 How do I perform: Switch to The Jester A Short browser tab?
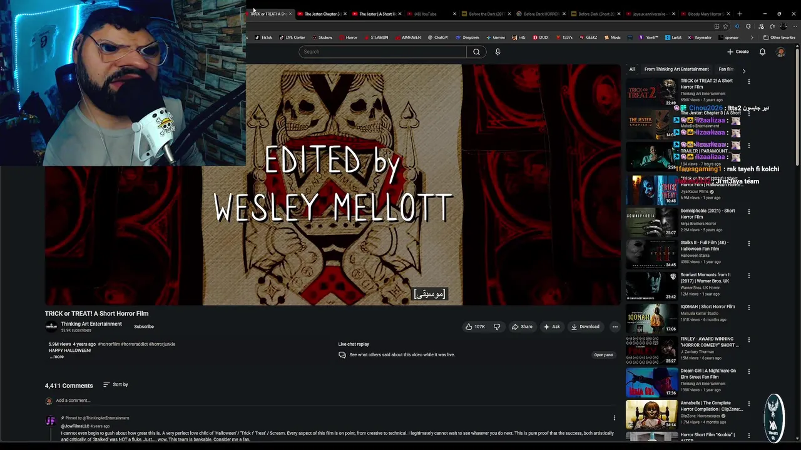377,14
